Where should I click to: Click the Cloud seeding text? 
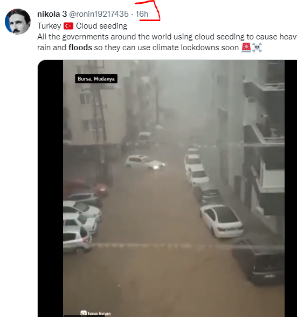[x=101, y=26]
